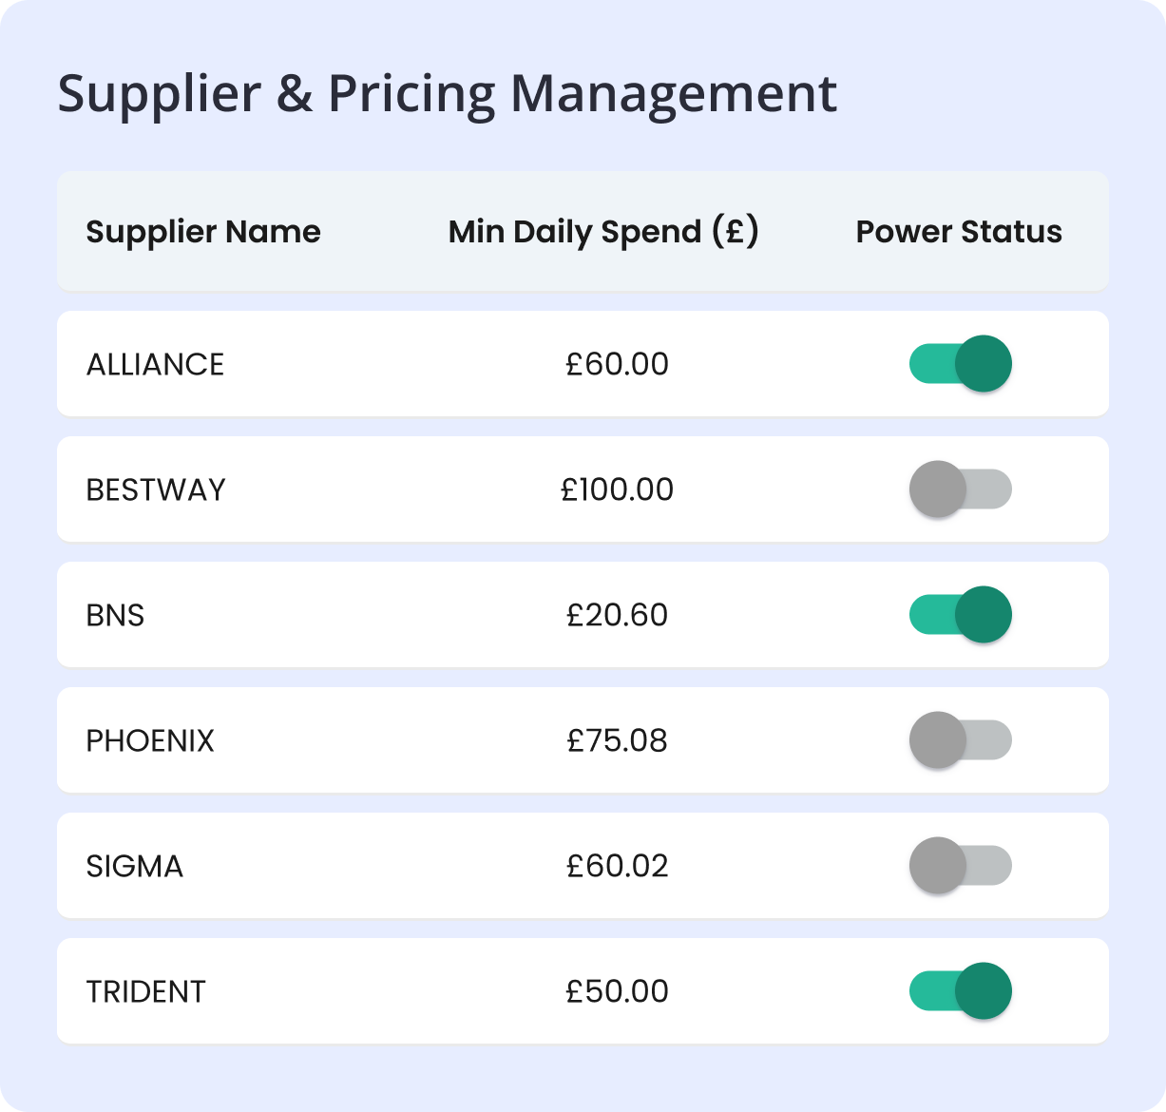Click the Supplier Name column header
Image resolution: width=1166 pixels, height=1112 pixels.
coord(203,231)
